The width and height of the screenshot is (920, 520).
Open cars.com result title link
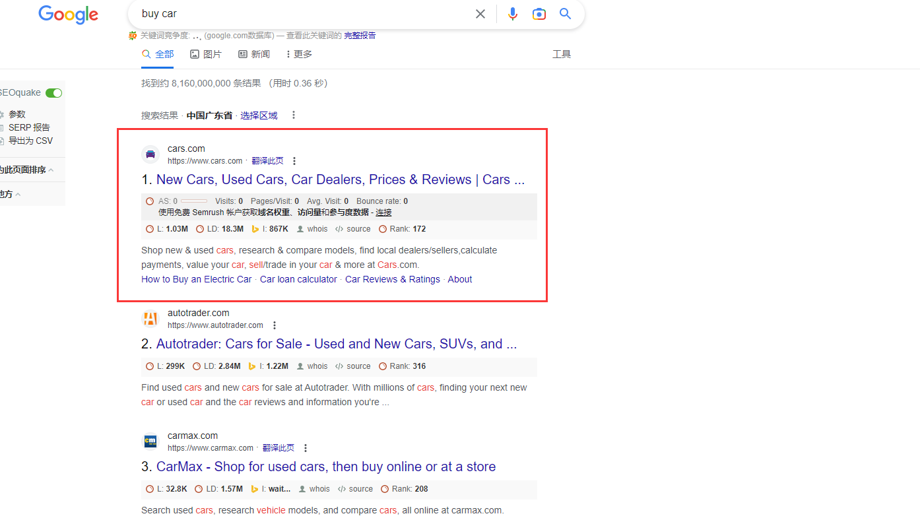point(341,179)
